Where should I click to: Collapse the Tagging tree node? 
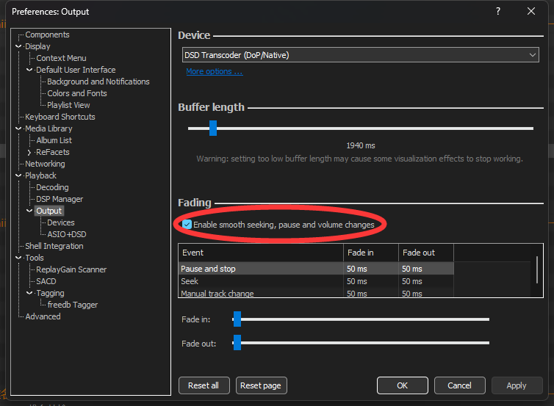coord(29,293)
